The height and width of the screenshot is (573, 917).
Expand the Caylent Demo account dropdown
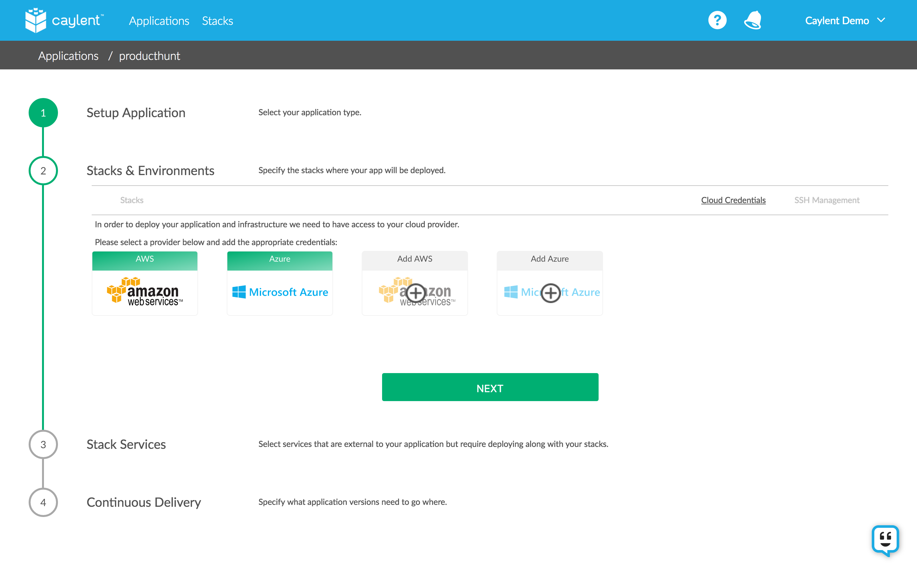[x=837, y=20]
